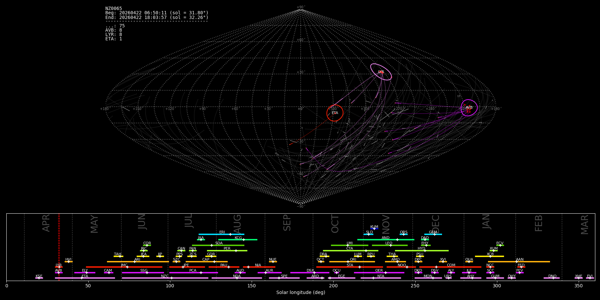Select the SDA shower bar
The width and height of the screenshot is (600, 300).
(218, 245)
